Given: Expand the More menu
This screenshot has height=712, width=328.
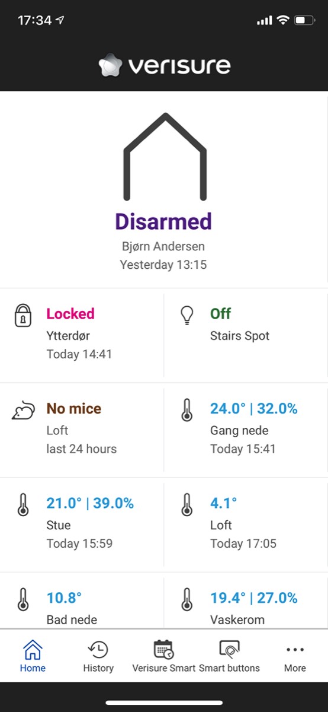Looking at the screenshot, I should 295,656.
